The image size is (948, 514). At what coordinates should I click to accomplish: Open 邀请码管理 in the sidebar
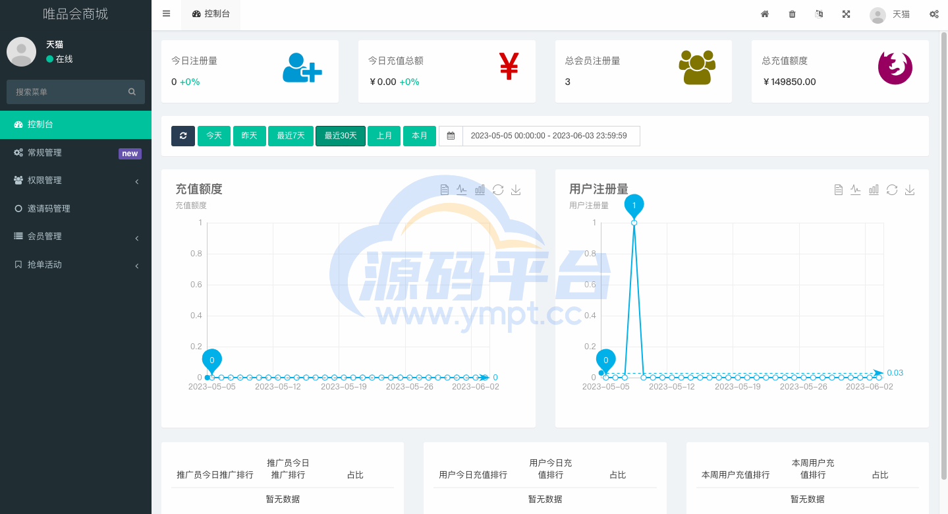(76, 209)
